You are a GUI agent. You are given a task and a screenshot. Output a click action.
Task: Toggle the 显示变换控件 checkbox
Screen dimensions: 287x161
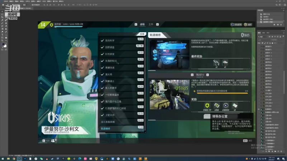30,5
